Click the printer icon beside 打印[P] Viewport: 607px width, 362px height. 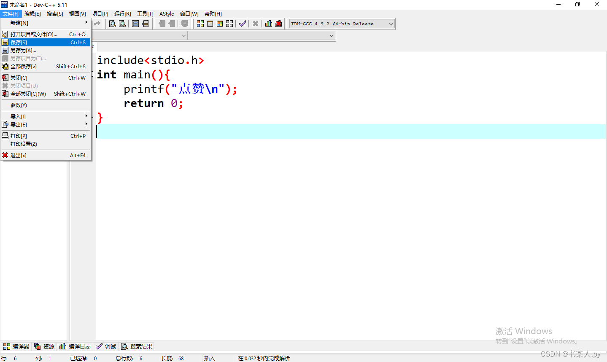pos(5,136)
